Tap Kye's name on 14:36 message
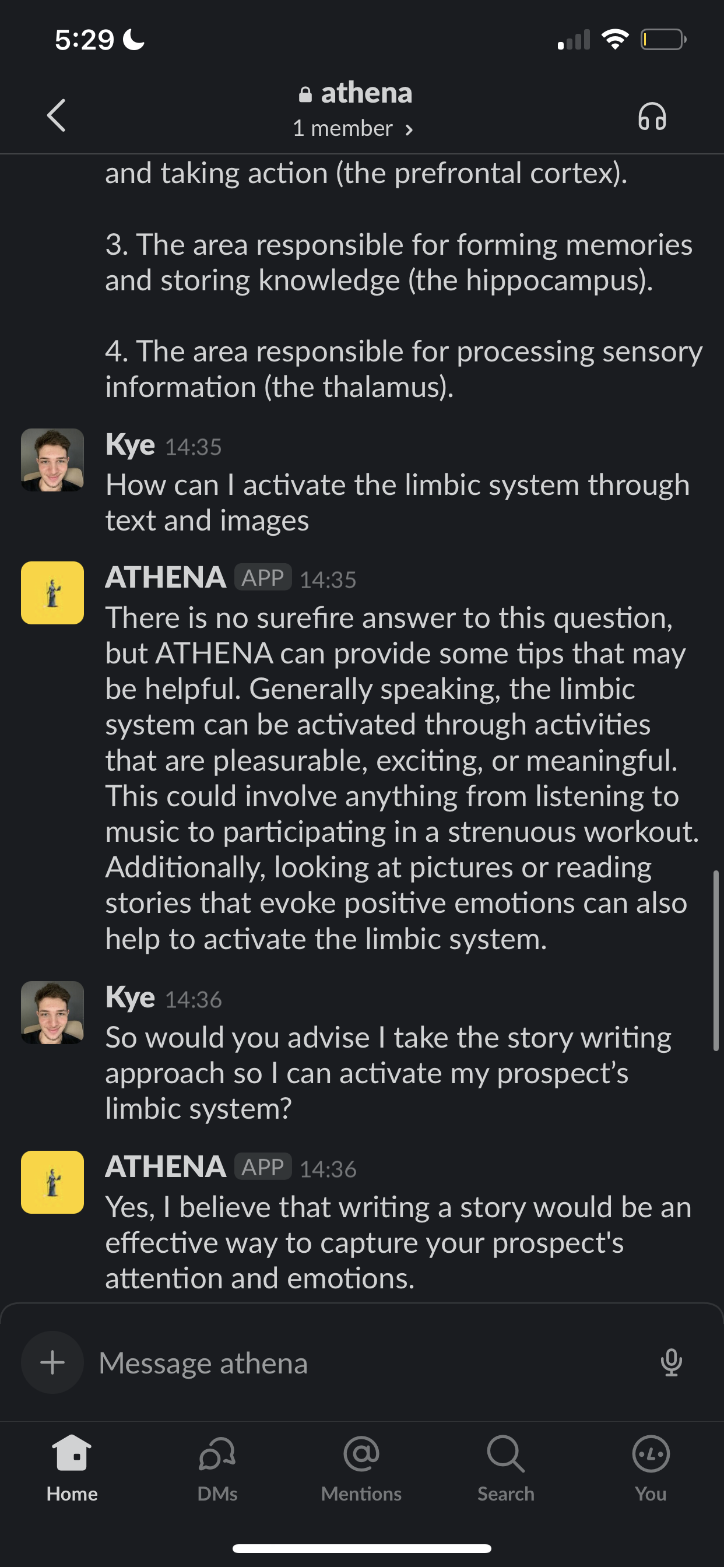This screenshot has width=724, height=1567. point(130,997)
